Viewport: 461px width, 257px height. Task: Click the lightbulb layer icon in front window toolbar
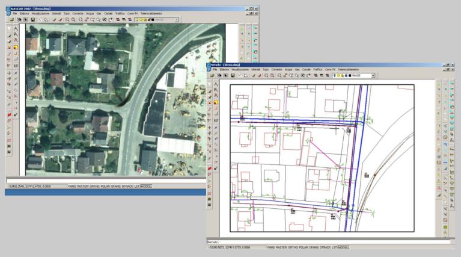[x=334, y=76]
